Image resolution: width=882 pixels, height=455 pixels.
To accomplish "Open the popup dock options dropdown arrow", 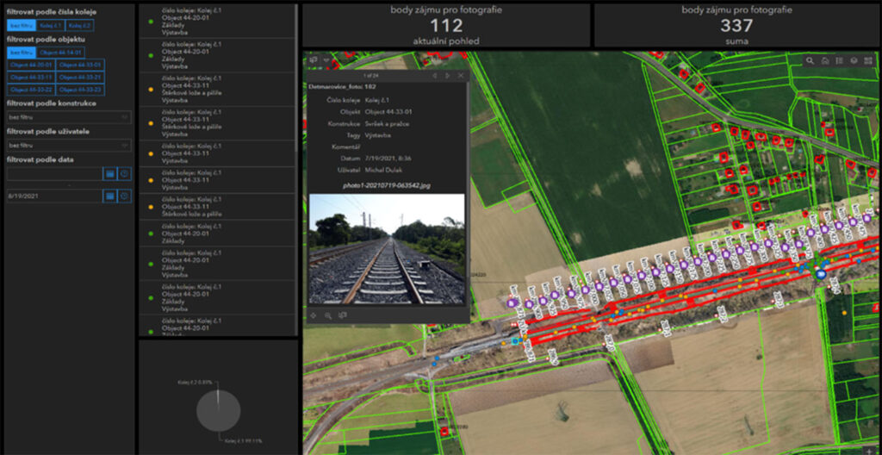I will (327, 60).
